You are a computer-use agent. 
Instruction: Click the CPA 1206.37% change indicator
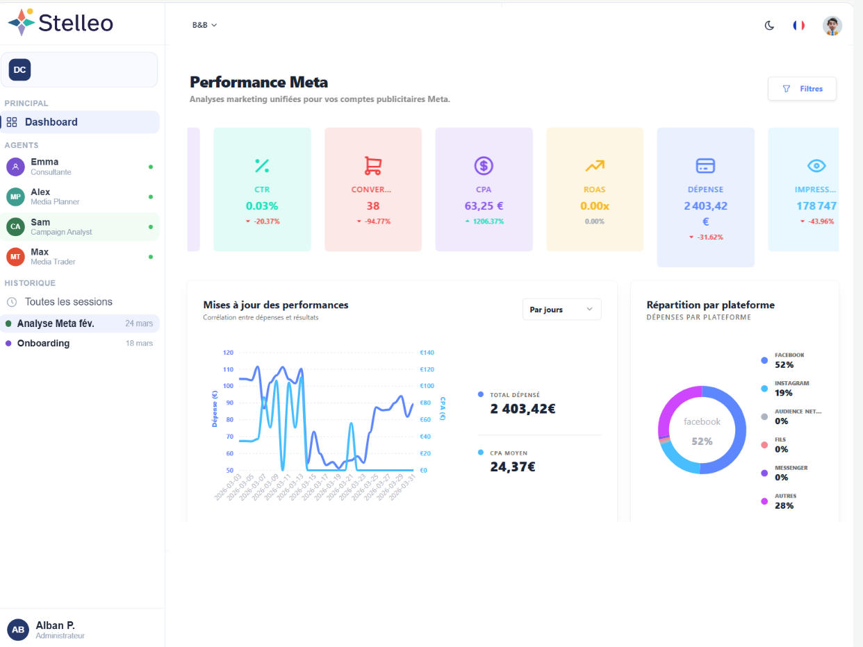(484, 221)
